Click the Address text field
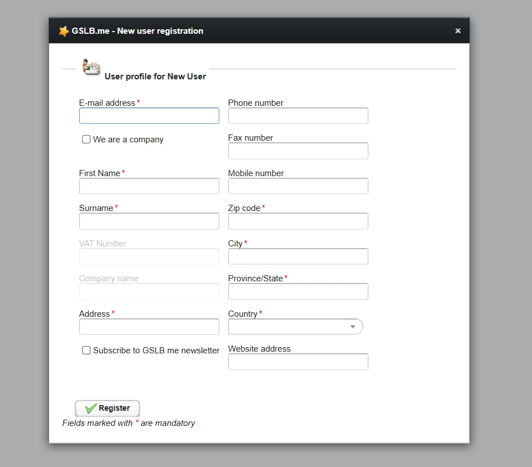This screenshot has height=467, width=532. [149, 327]
